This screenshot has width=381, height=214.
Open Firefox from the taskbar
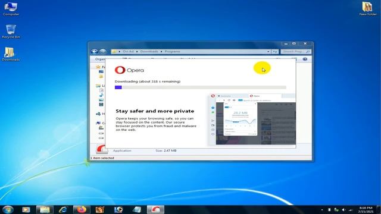point(82,210)
